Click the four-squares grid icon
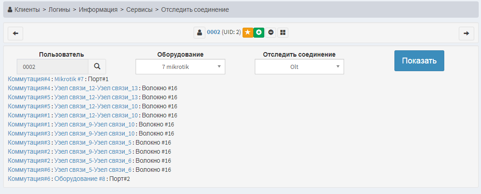 point(282,33)
